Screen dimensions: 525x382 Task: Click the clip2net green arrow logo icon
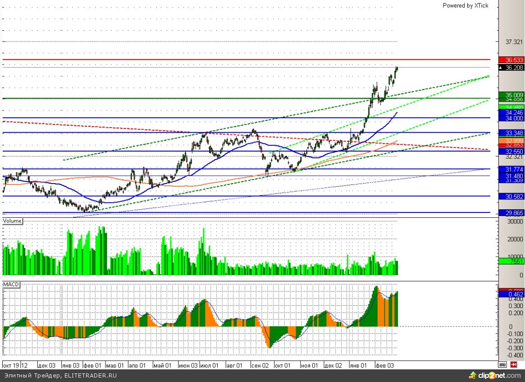[x=473, y=375]
